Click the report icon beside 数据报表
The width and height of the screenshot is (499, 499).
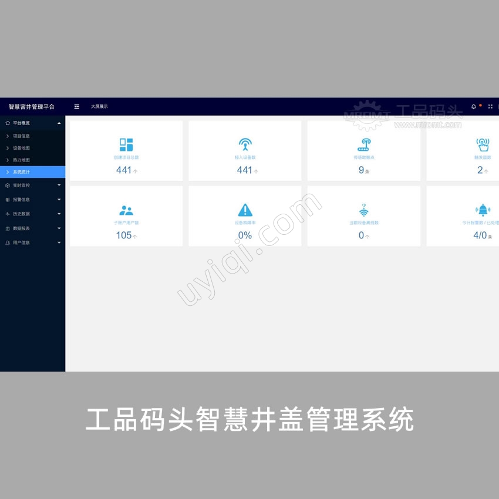point(8,228)
